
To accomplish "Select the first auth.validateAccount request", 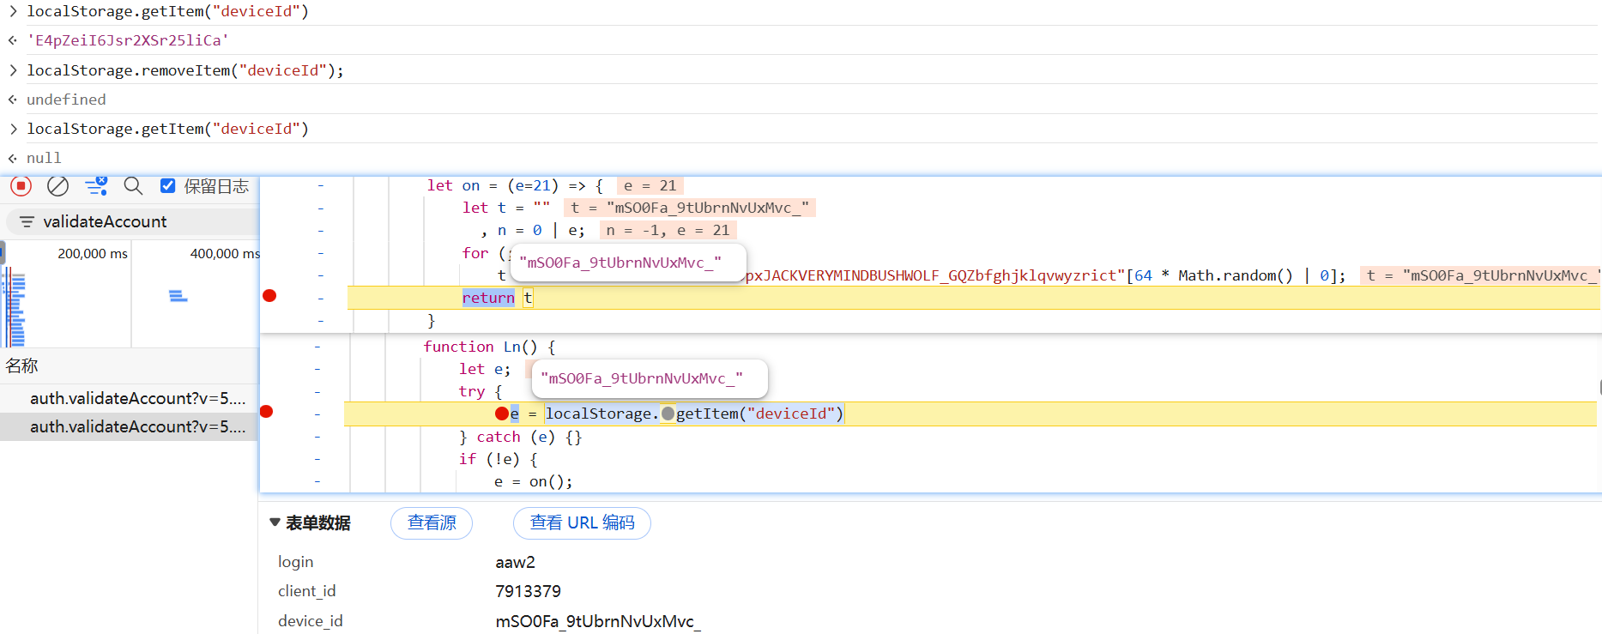I will [x=137, y=398].
